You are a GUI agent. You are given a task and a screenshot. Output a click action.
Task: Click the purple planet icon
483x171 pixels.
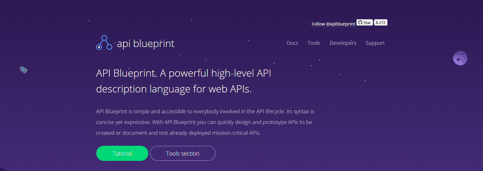tap(460, 58)
